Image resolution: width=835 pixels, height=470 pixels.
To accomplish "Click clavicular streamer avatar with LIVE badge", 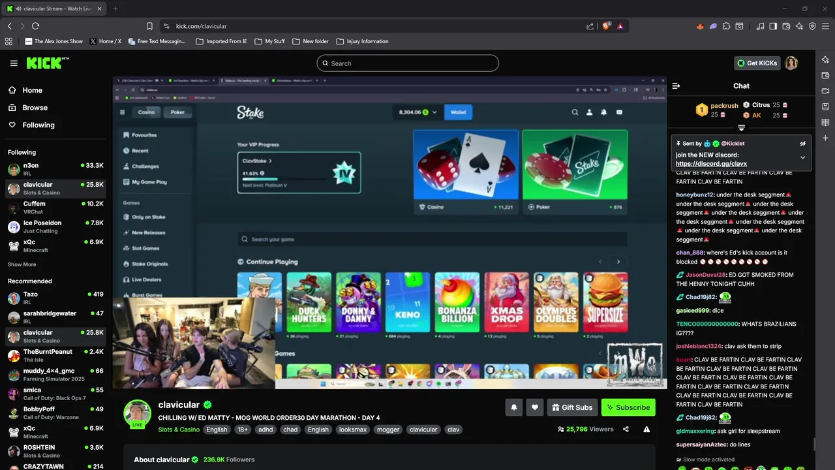I will tap(137, 414).
